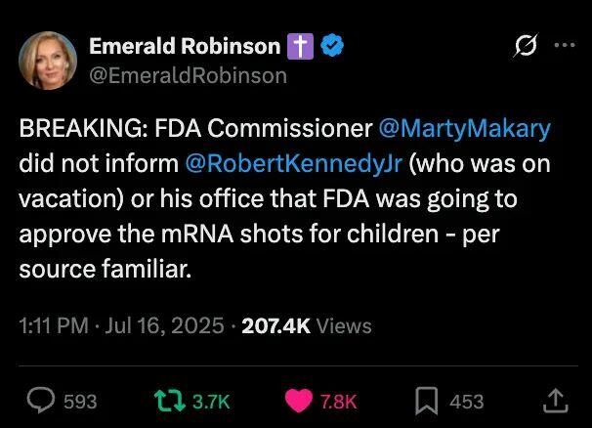The image size is (592, 428).
Task: Open Emerald Robinson's profile picture
Action: pos(48,61)
